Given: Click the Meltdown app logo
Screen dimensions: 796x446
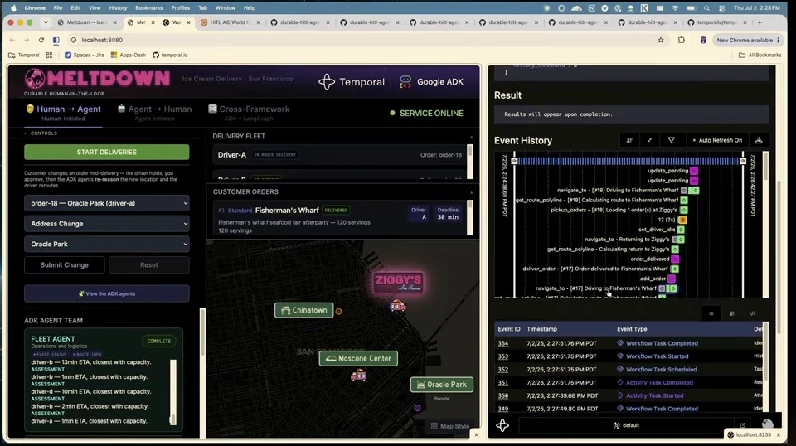Looking at the screenshot, I should (96, 79).
